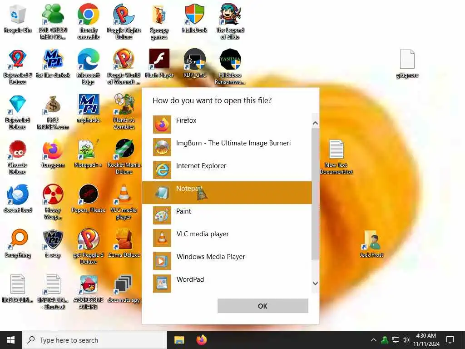The width and height of the screenshot is (465, 349).
Task: Open Bejeweled 2 Deluxe desktop icon
Action: click(x=18, y=67)
